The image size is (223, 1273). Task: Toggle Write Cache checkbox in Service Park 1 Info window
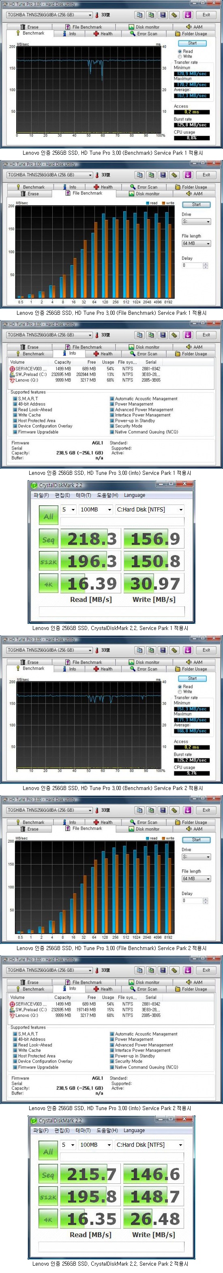click(15, 415)
